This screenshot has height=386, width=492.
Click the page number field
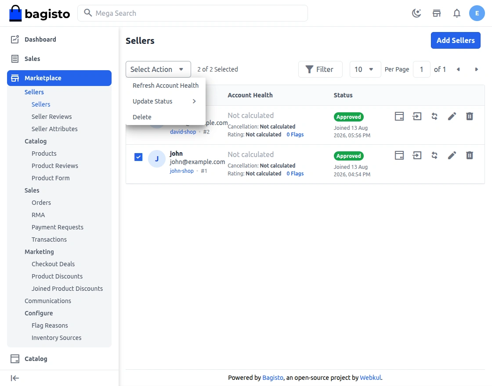click(x=421, y=69)
